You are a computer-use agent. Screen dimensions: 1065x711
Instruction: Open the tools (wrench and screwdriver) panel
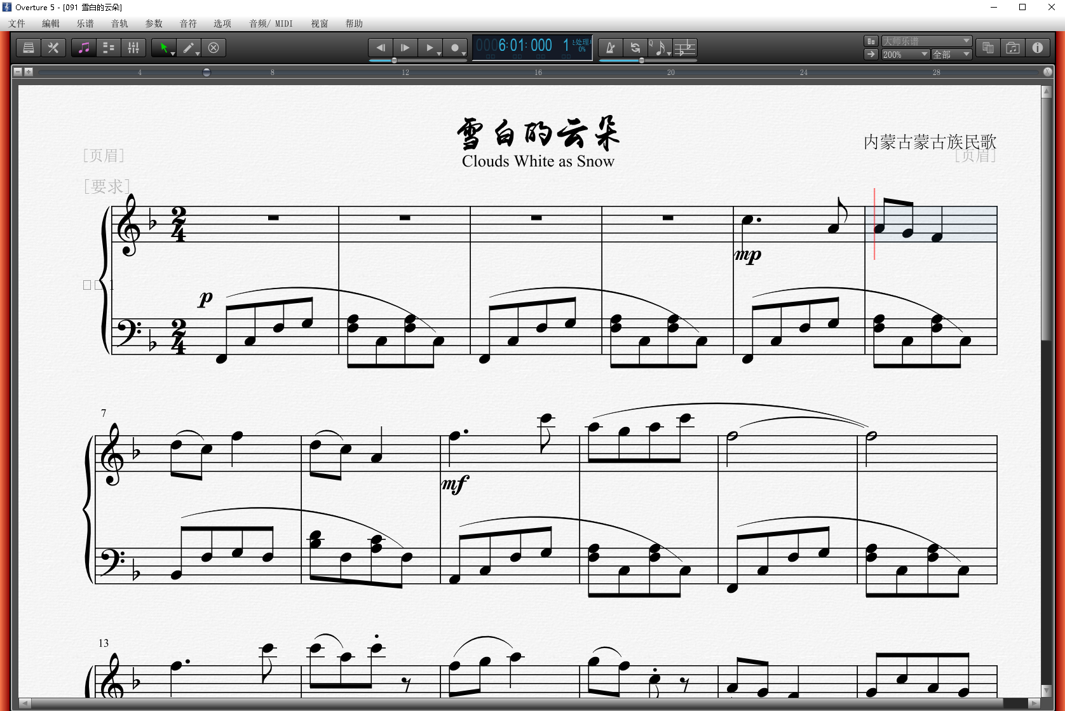coord(53,48)
